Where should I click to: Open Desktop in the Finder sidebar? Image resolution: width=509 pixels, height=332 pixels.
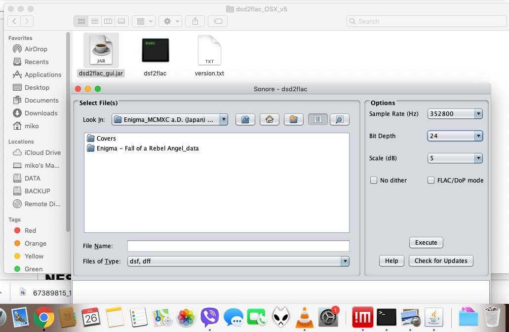(31, 87)
